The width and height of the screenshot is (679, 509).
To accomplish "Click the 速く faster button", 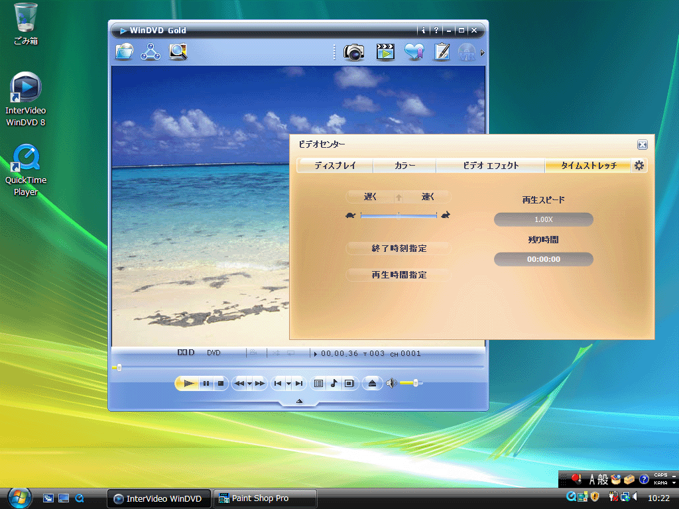I will tap(428, 197).
